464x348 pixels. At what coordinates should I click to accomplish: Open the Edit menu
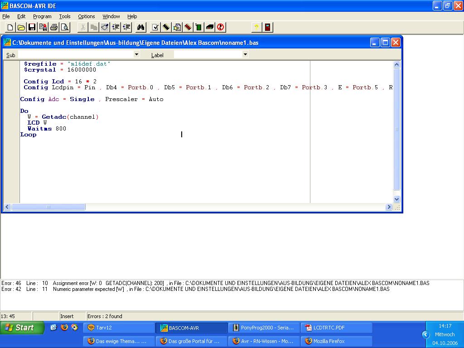(x=21, y=16)
